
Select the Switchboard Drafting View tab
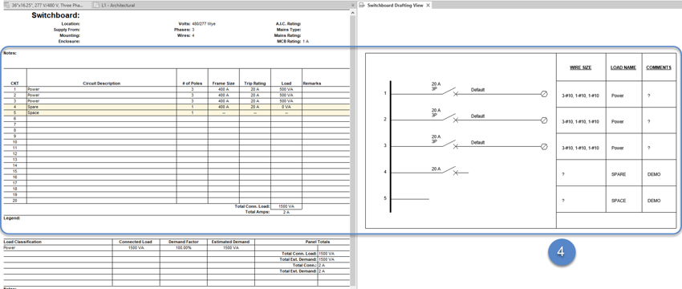(395, 6)
